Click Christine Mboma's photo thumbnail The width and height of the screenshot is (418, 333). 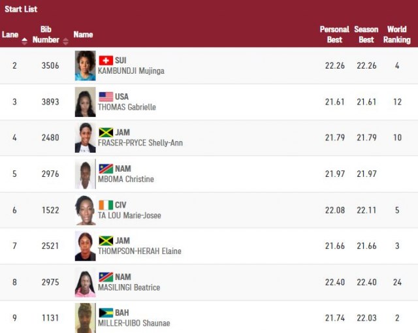tap(85, 174)
